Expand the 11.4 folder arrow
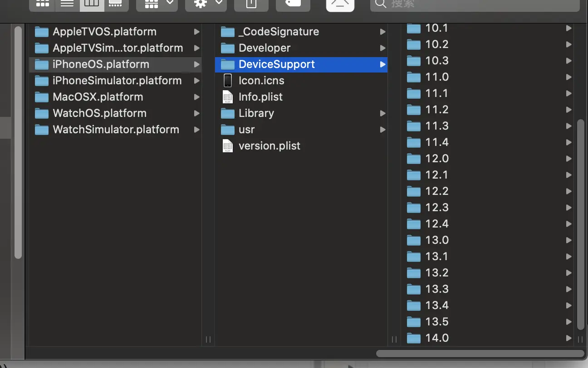This screenshot has height=368, width=588. tap(568, 142)
